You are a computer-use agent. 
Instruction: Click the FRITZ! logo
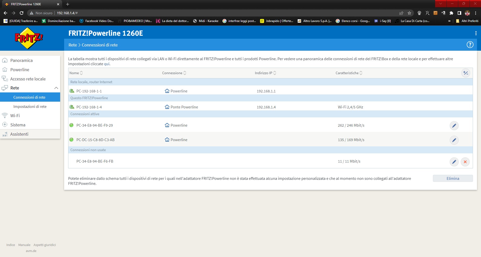[29, 38]
